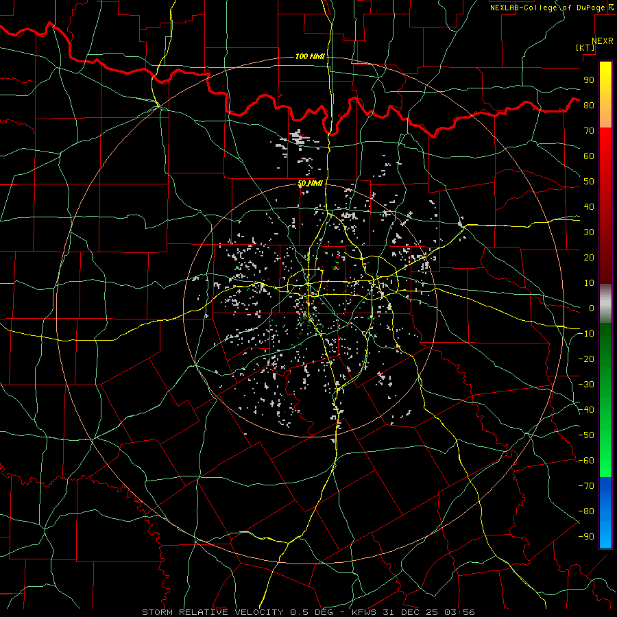Click the yellow band of the velocity color bar
617x617 pixels.
tap(605, 95)
